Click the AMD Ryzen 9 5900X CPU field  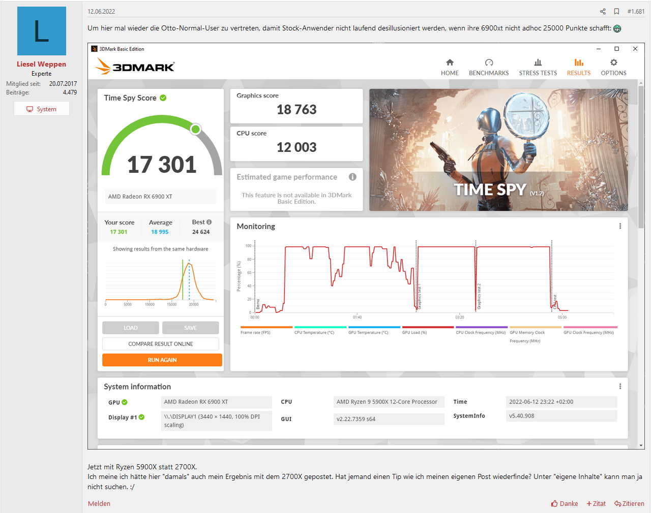(389, 402)
